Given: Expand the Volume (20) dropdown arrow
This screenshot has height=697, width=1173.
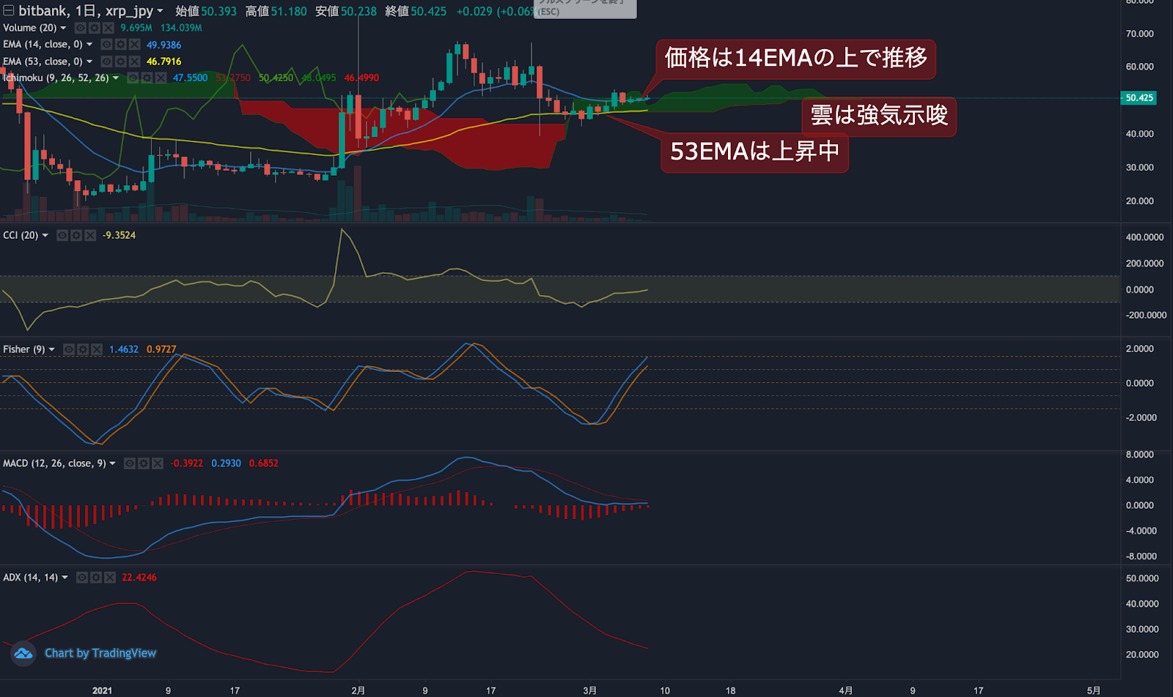Looking at the screenshot, I should click(64, 28).
